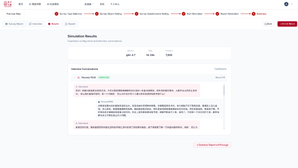Click the Report Generation checkmark step icon
The height and width of the screenshot is (168, 298).
[217, 14]
